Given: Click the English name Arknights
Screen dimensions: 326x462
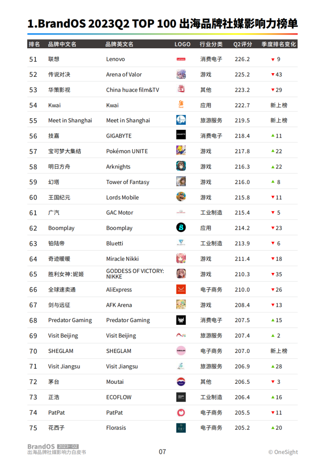Looking at the screenshot, I should pos(118,167).
